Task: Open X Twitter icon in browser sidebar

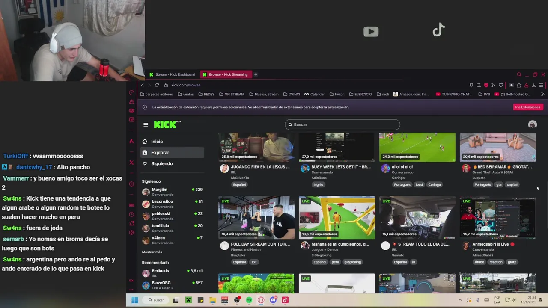Action: pos(131,163)
